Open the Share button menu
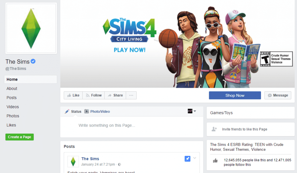 pos(115,95)
